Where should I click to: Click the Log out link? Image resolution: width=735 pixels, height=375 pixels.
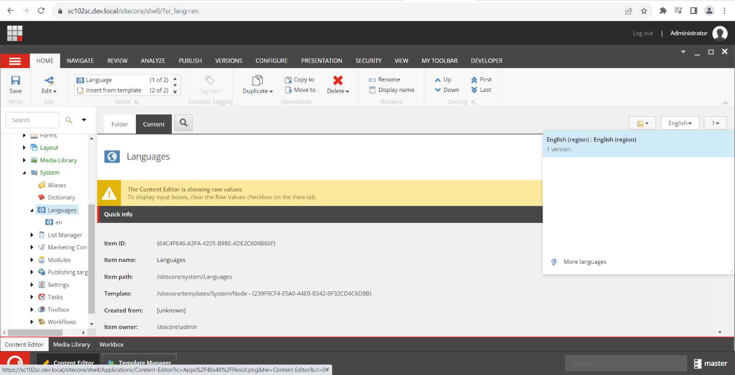643,33
